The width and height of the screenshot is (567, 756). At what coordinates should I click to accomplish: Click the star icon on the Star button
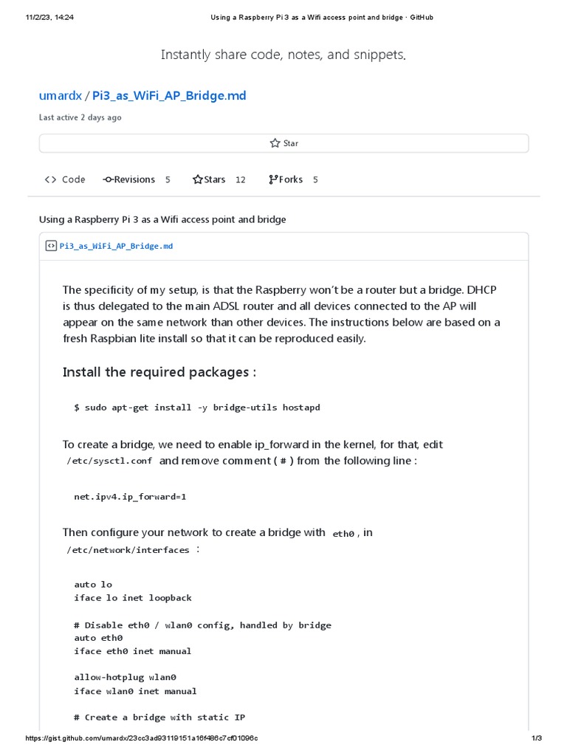pyautogui.click(x=275, y=143)
